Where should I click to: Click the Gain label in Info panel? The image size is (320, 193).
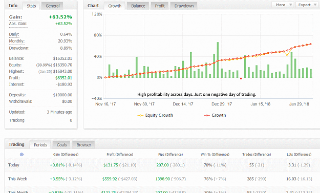pyautogui.click(x=15, y=17)
